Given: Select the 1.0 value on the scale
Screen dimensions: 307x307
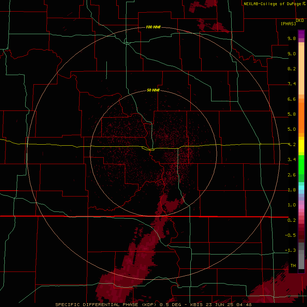Looking at the screenshot, I should tap(292, 205).
